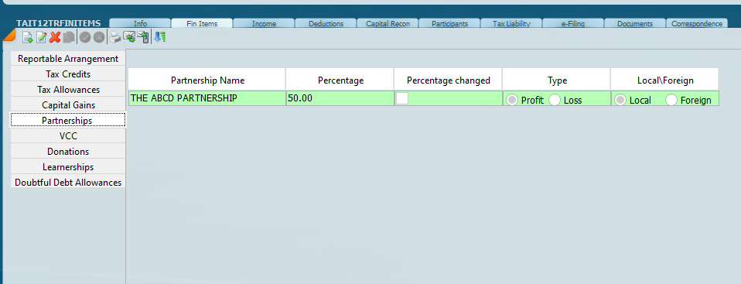Click THE ABCD PARTNERSHIP name cell

[207, 98]
